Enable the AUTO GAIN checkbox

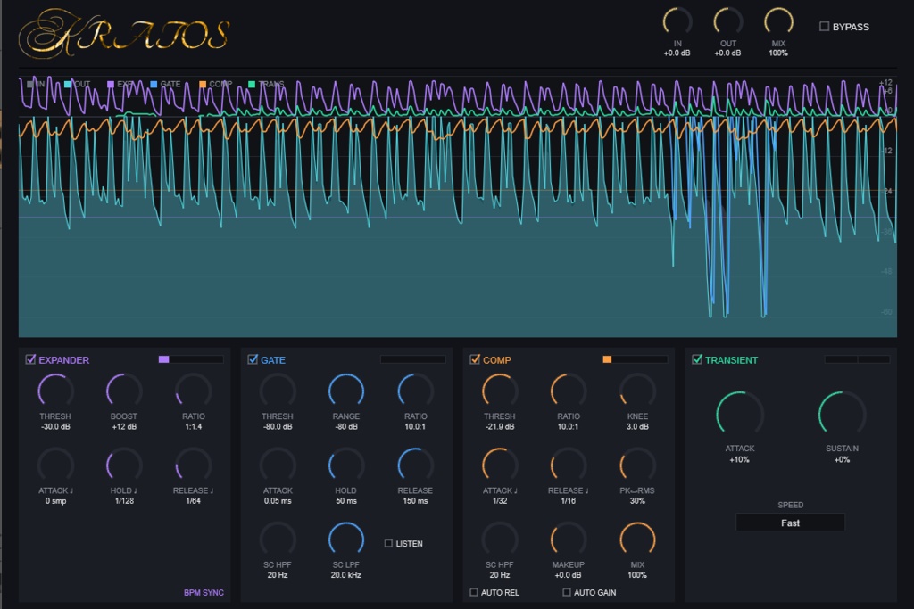[567, 592]
